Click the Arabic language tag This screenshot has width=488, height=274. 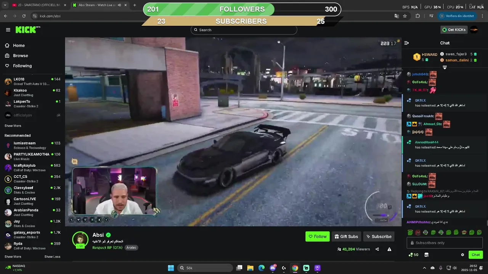131,247
